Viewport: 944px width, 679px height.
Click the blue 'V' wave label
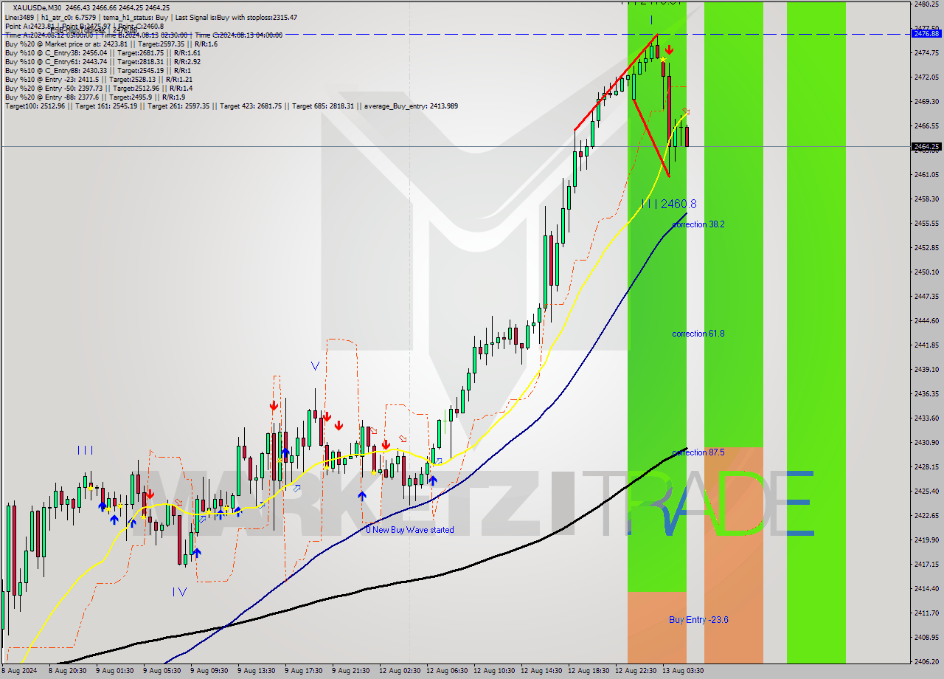pos(315,365)
